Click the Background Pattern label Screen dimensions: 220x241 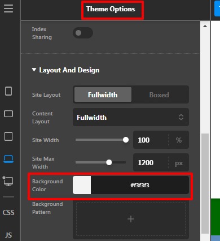(x=47, y=208)
